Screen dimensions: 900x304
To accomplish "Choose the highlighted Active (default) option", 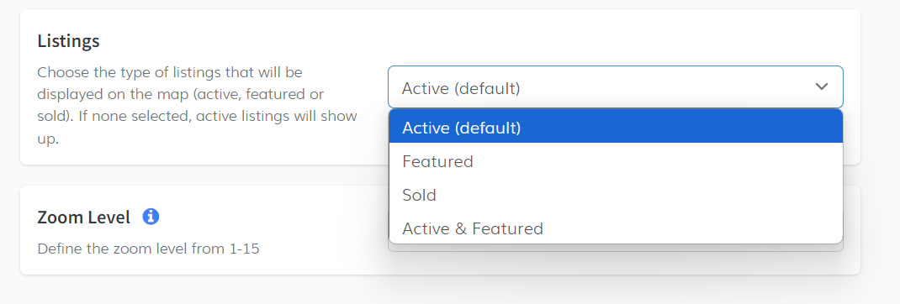I will tap(616, 127).
